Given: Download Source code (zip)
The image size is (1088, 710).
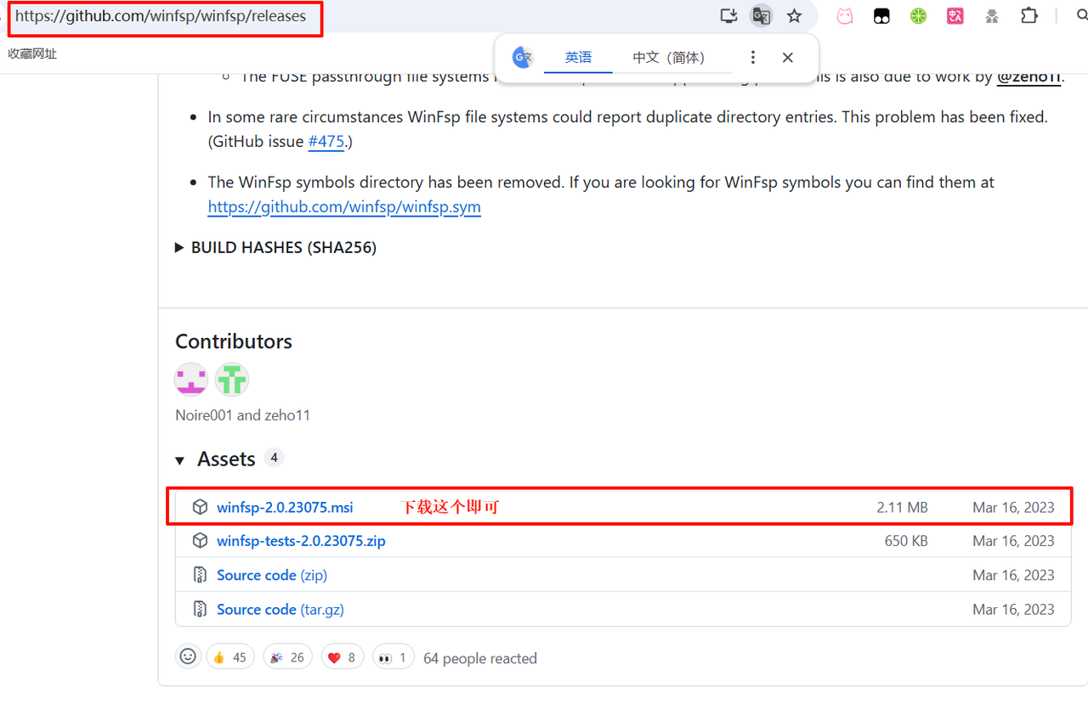Looking at the screenshot, I should click(x=272, y=576).
